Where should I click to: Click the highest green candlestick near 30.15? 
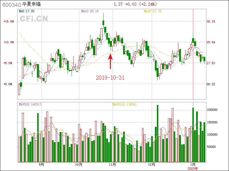pyautogui.click(x=103, y=23)
